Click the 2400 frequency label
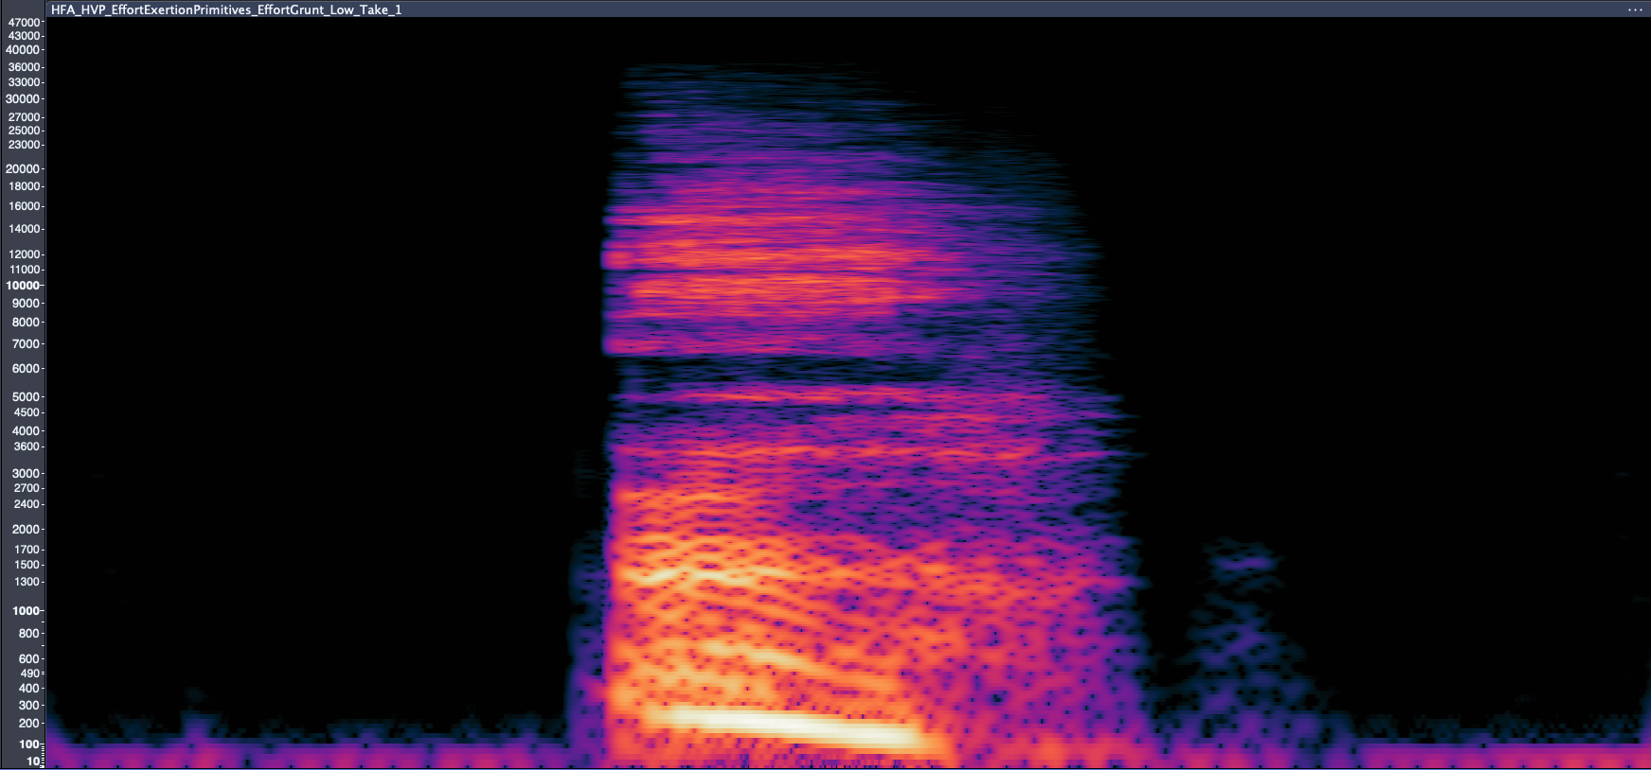 click(27, 504)
